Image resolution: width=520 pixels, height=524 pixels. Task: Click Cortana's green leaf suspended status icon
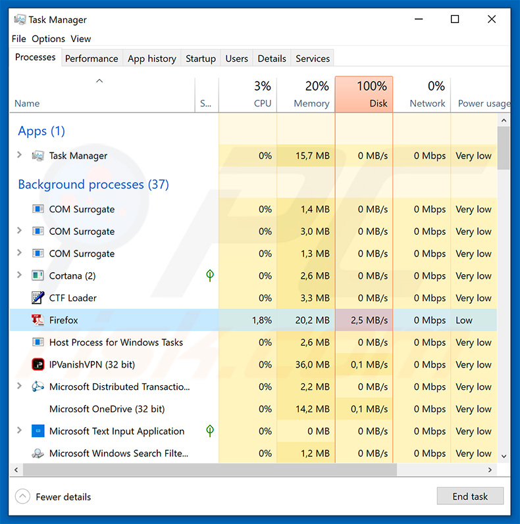click(x=210, y=275)
